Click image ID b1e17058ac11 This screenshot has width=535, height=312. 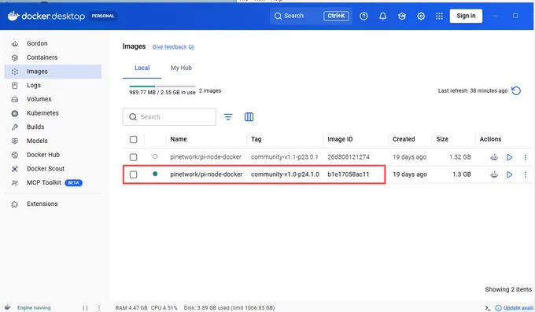click(348, 174)
